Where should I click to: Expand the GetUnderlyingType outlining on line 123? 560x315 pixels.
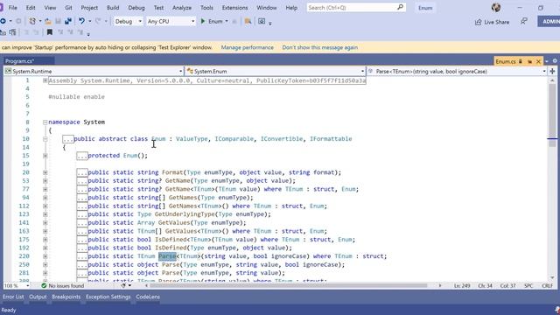coord(45,214)
